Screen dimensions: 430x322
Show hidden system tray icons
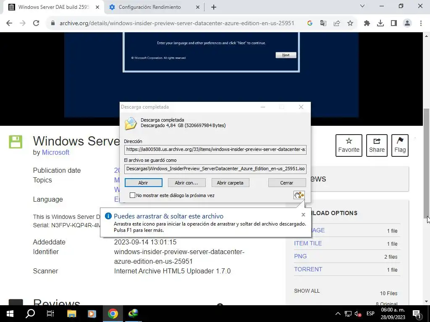click(338, 314)
